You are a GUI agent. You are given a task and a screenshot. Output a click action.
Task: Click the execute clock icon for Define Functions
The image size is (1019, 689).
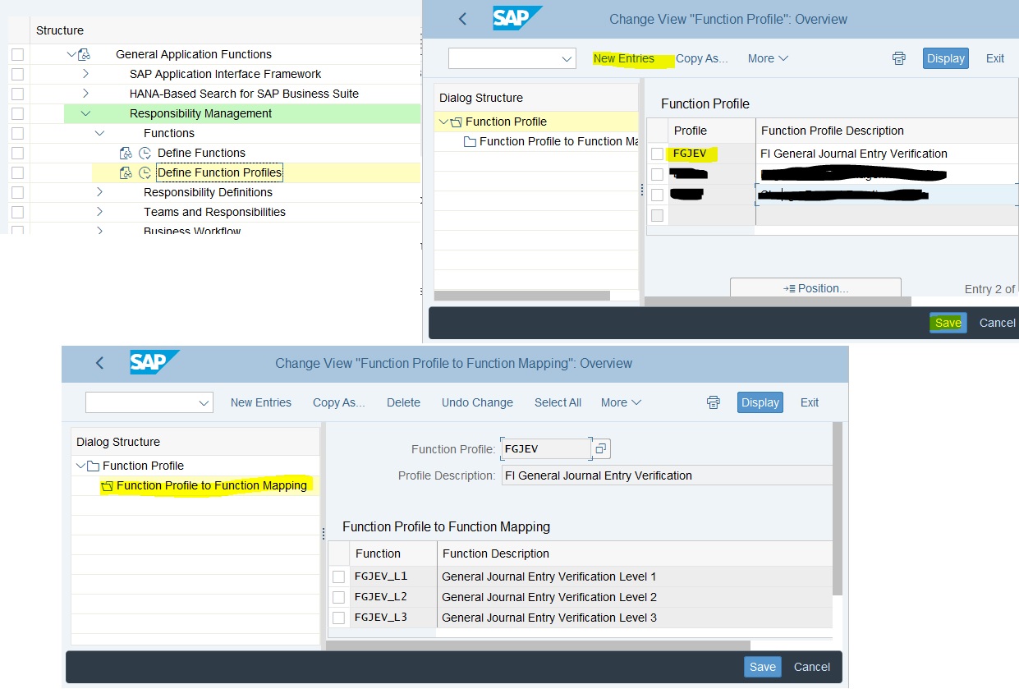[x=145, y=153]
